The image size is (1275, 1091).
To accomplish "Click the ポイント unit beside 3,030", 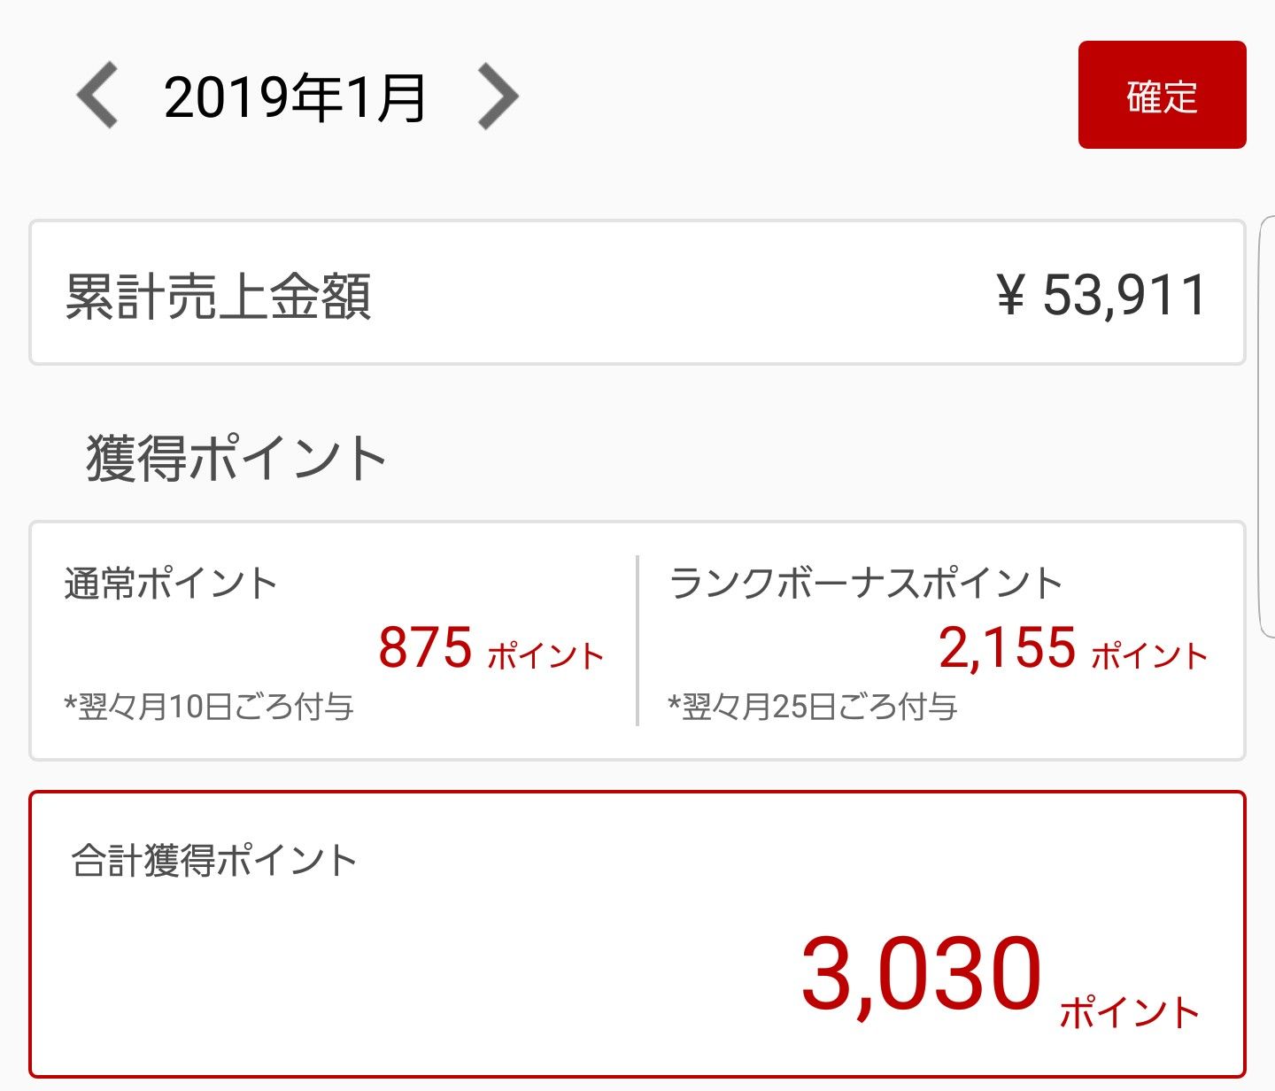I will (1130, 1012).
